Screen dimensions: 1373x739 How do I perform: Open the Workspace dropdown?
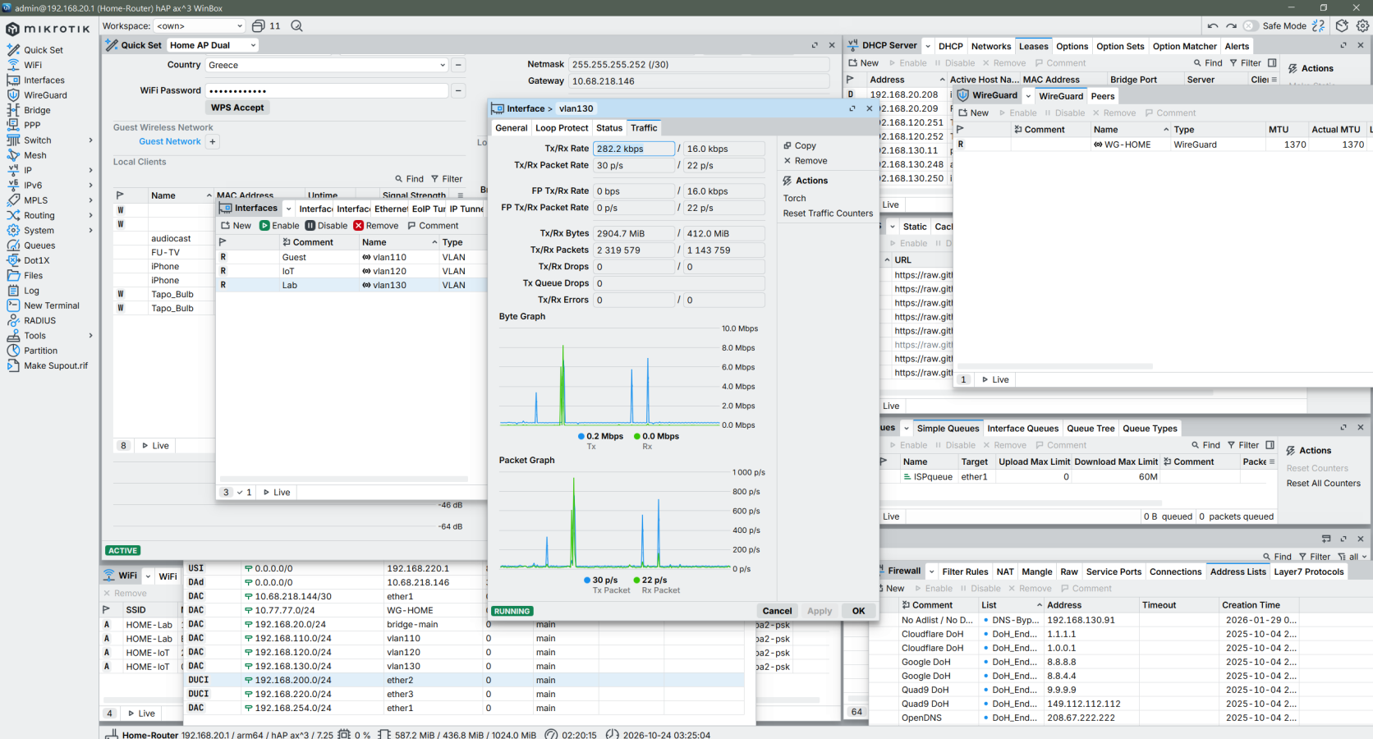(200, 26)
